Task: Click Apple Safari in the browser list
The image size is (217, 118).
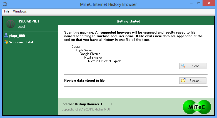Action: (83, 50)
